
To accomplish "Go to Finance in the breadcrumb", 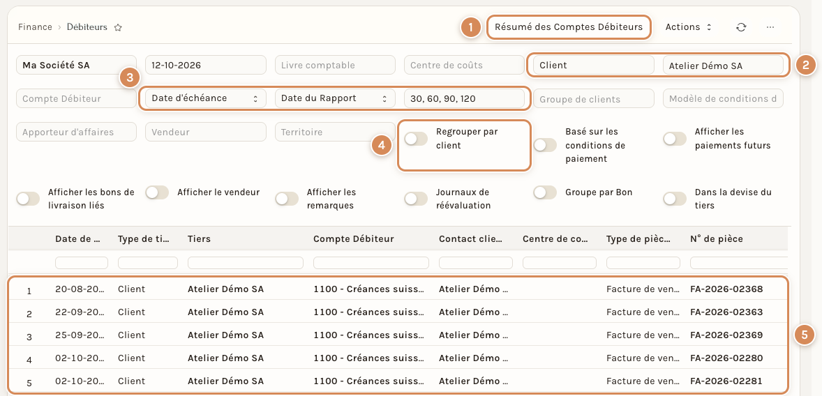I will [35, 27].
